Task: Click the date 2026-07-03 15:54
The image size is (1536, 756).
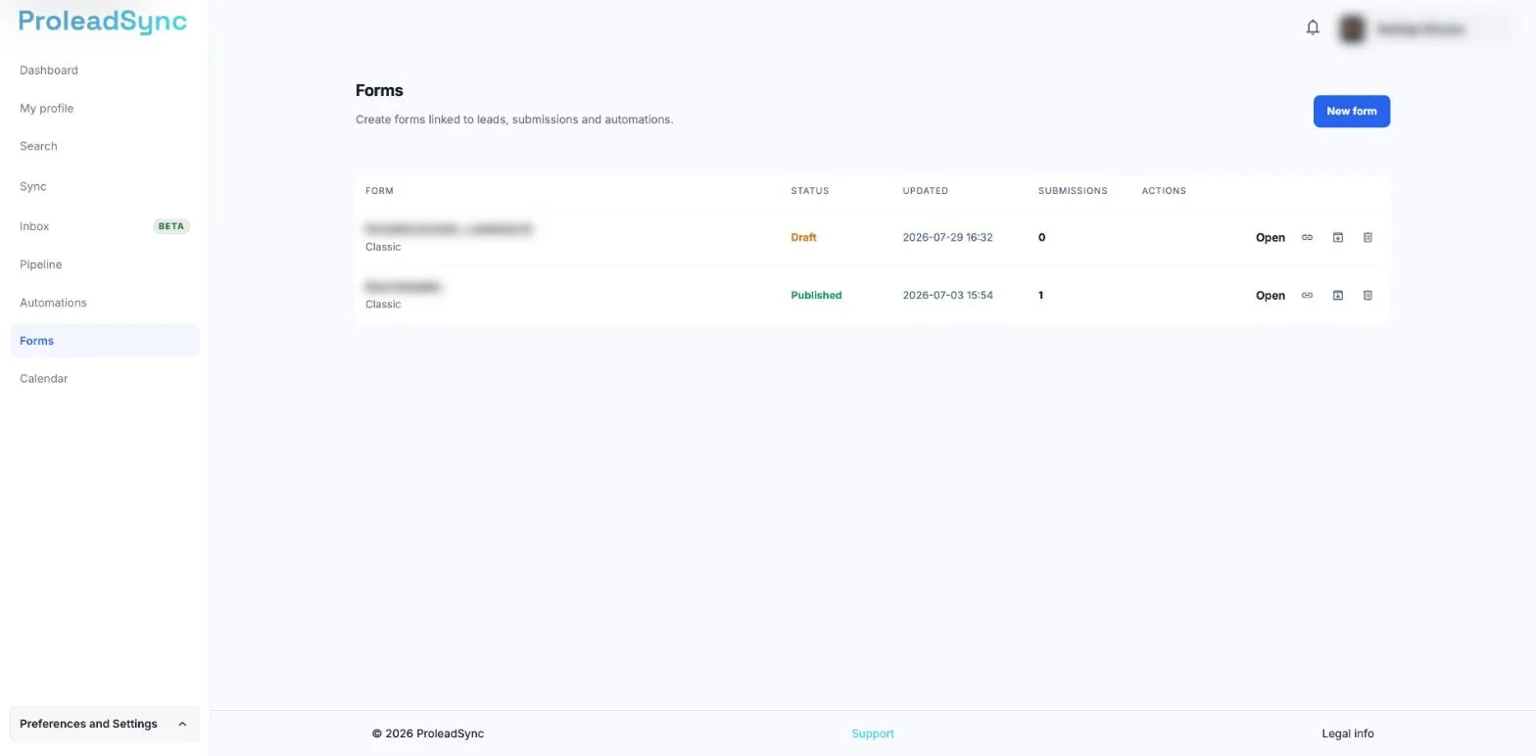Action: (947, 296)
